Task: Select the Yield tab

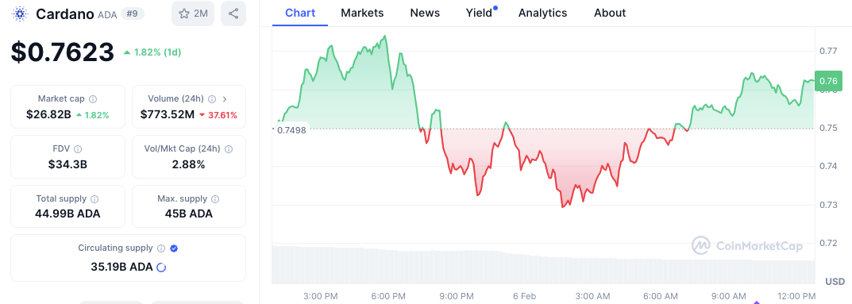Action: [x=481, y=13]
